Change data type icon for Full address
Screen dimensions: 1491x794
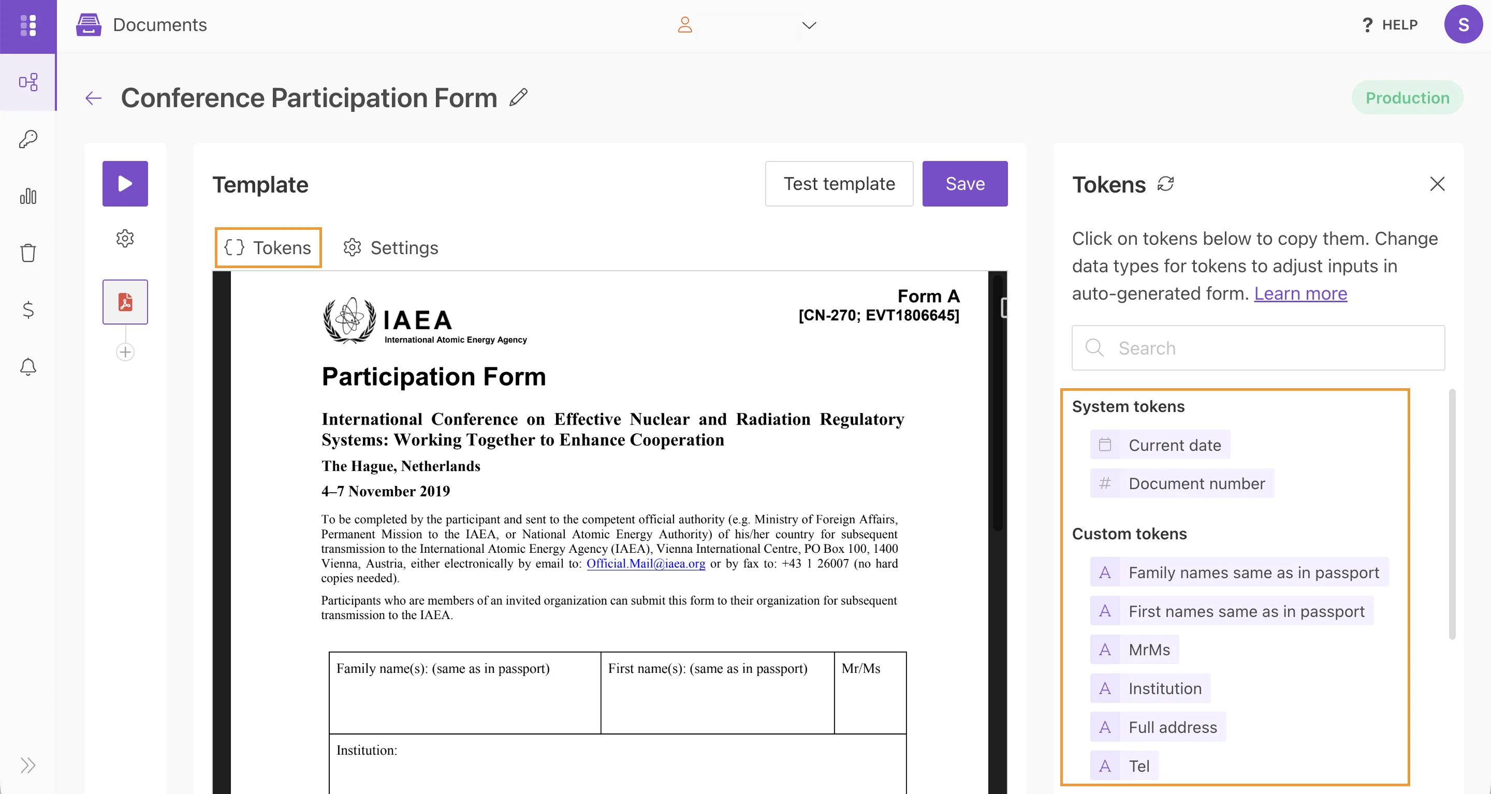(x=1105, y=727)
